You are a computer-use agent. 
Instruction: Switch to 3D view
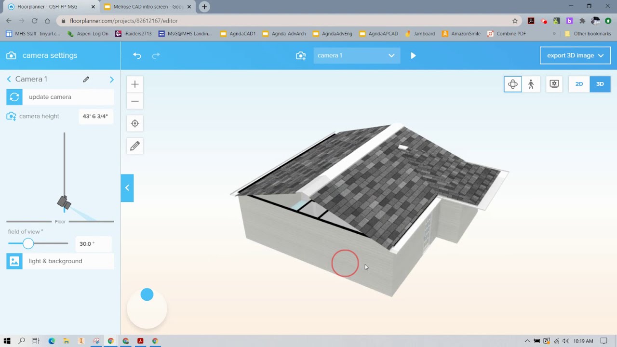(600, 84)
